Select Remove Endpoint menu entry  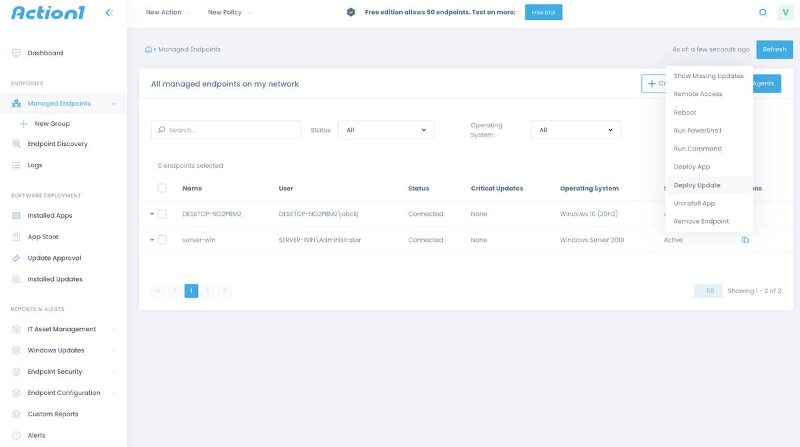(709, 221)
